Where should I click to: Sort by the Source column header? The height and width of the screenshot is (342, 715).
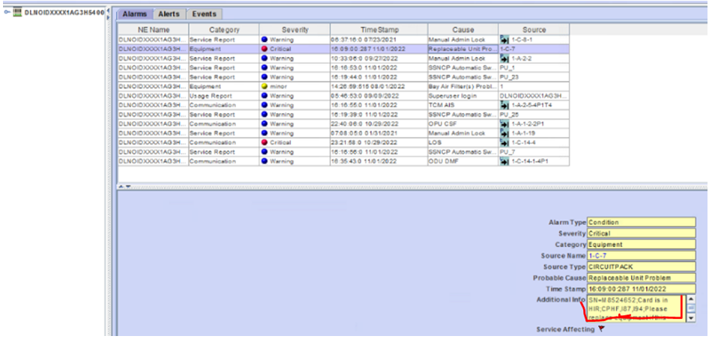click(534, 30)
